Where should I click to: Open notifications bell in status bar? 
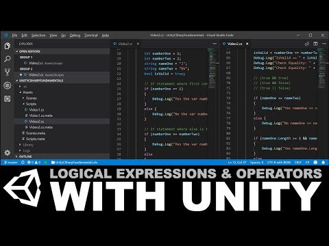click(x=324, y=163)
